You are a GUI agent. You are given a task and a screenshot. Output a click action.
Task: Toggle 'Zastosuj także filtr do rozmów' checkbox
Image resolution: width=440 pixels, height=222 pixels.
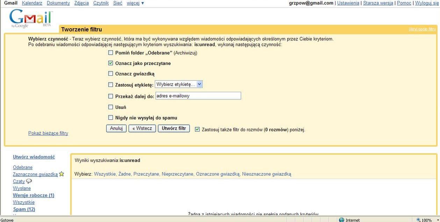pos(197,129)
